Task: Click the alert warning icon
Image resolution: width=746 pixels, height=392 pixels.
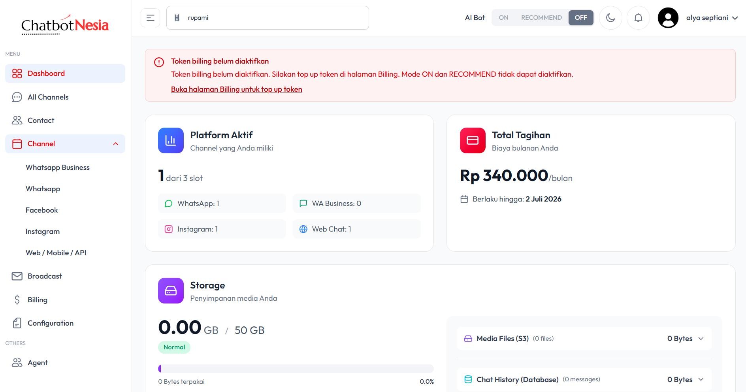Action: coord(159,62)
